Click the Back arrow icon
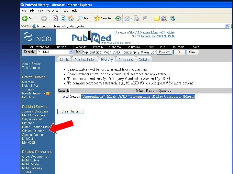This screenshot has width=233, height=174. coord(25,18)
